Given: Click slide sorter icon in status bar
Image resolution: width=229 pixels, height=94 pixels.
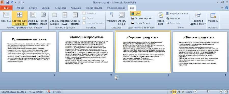Looking at the screenshot, I should [x=174, y=92].
